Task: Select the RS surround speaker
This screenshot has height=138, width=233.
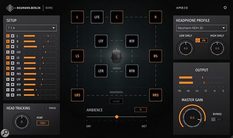Action: pos(156,56)
